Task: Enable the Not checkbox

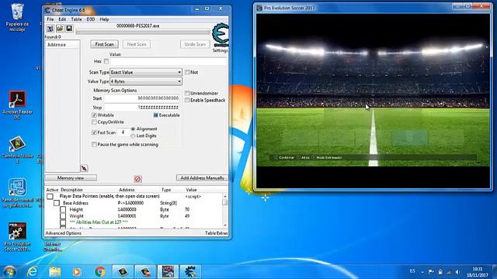Action: coord(187,72)
